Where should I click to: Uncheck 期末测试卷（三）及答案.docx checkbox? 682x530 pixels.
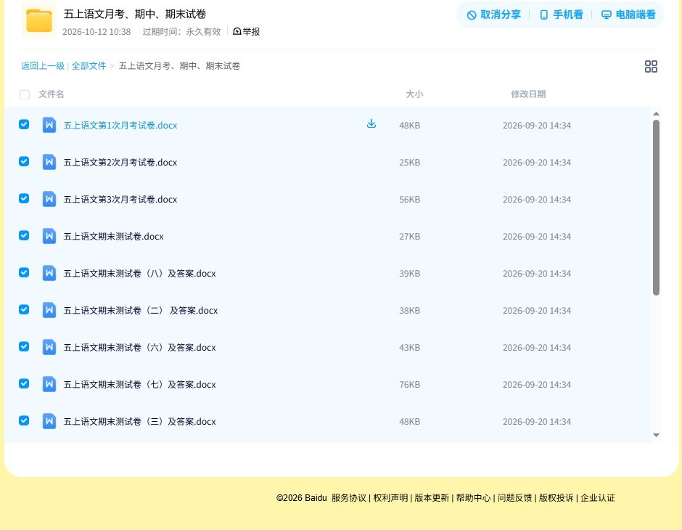click(x=24, y=420)
